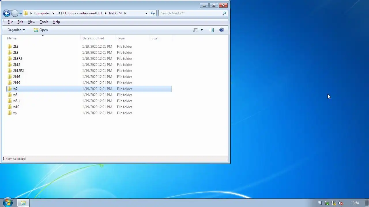369x207 pixels.
Task: Click the xp row's File folder type
Action: click(x=125, y=113)
